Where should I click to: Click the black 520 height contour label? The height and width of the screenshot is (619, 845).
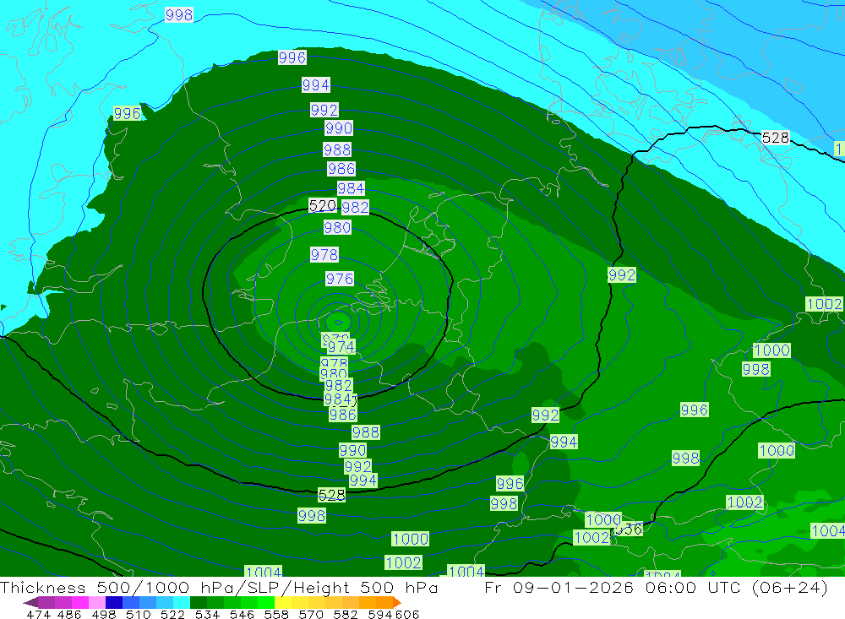coord(322,205)
